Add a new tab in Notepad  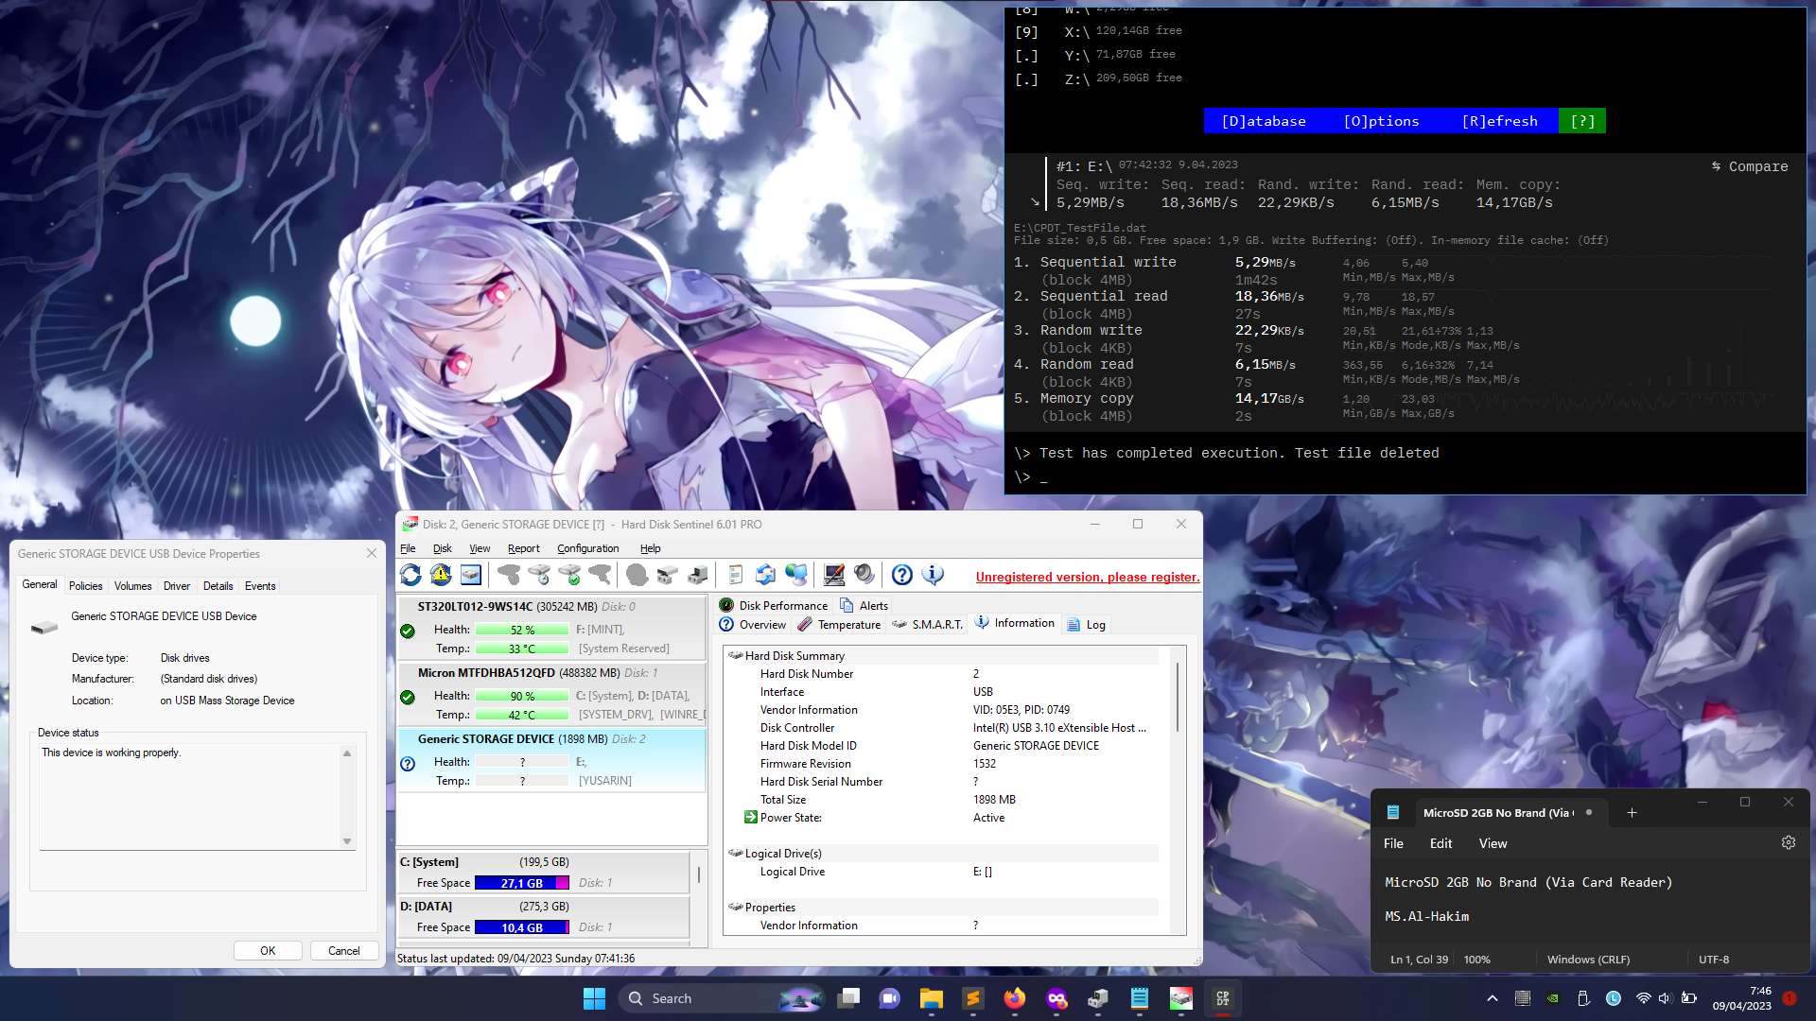pos(1632,813)
